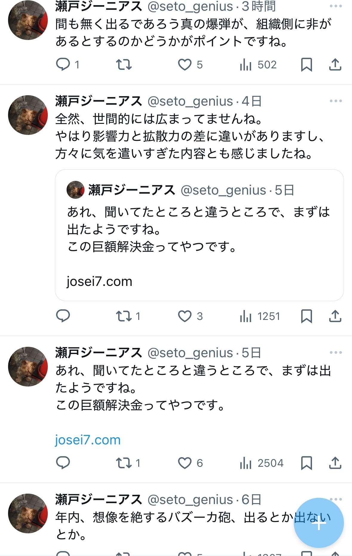Open profile avatar on the 4日 tweet
Image resolution: width=352 pixels, height=556 pixels.
tap(28, 115)
